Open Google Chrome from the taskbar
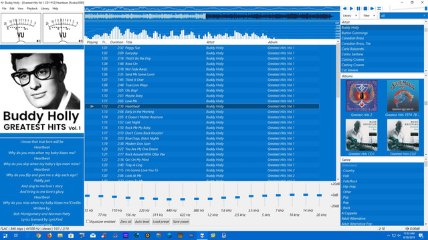This screenshot has height=240, width=428. 38,235
